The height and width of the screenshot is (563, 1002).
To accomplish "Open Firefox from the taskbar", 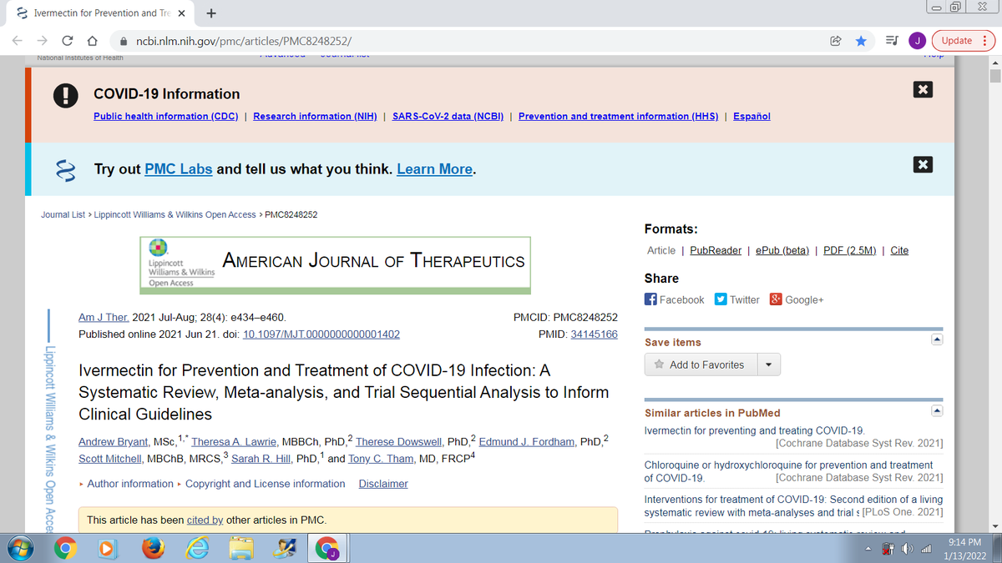I will pyautogui.click(x=154, y=548).
